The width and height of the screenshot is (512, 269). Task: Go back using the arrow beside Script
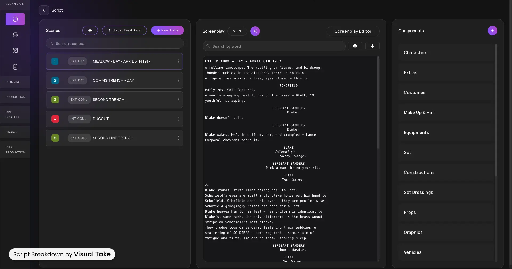[44, 10]
